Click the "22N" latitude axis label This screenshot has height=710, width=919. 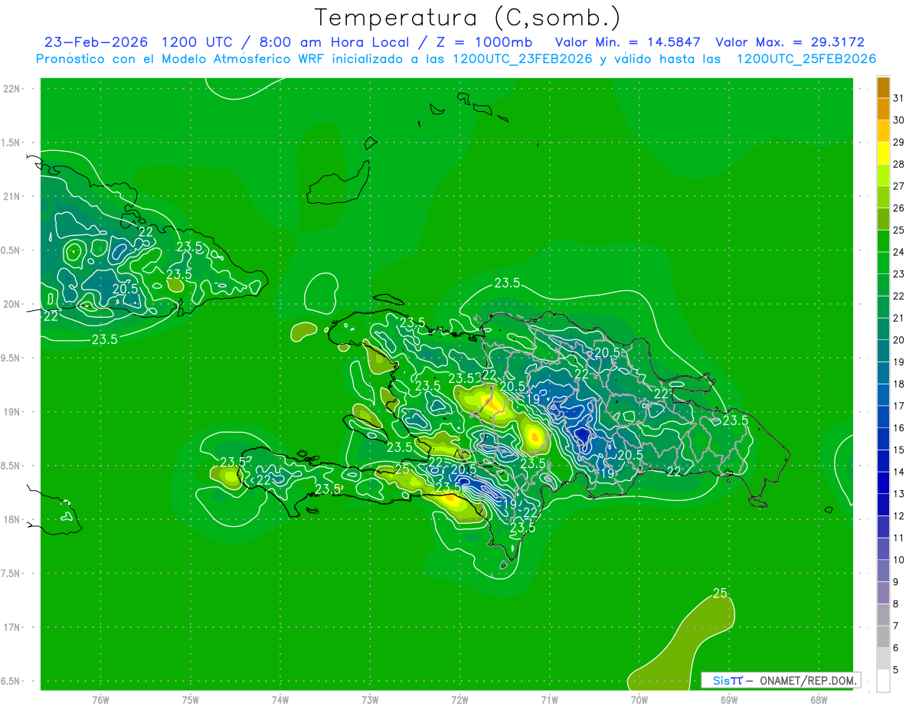12,88
